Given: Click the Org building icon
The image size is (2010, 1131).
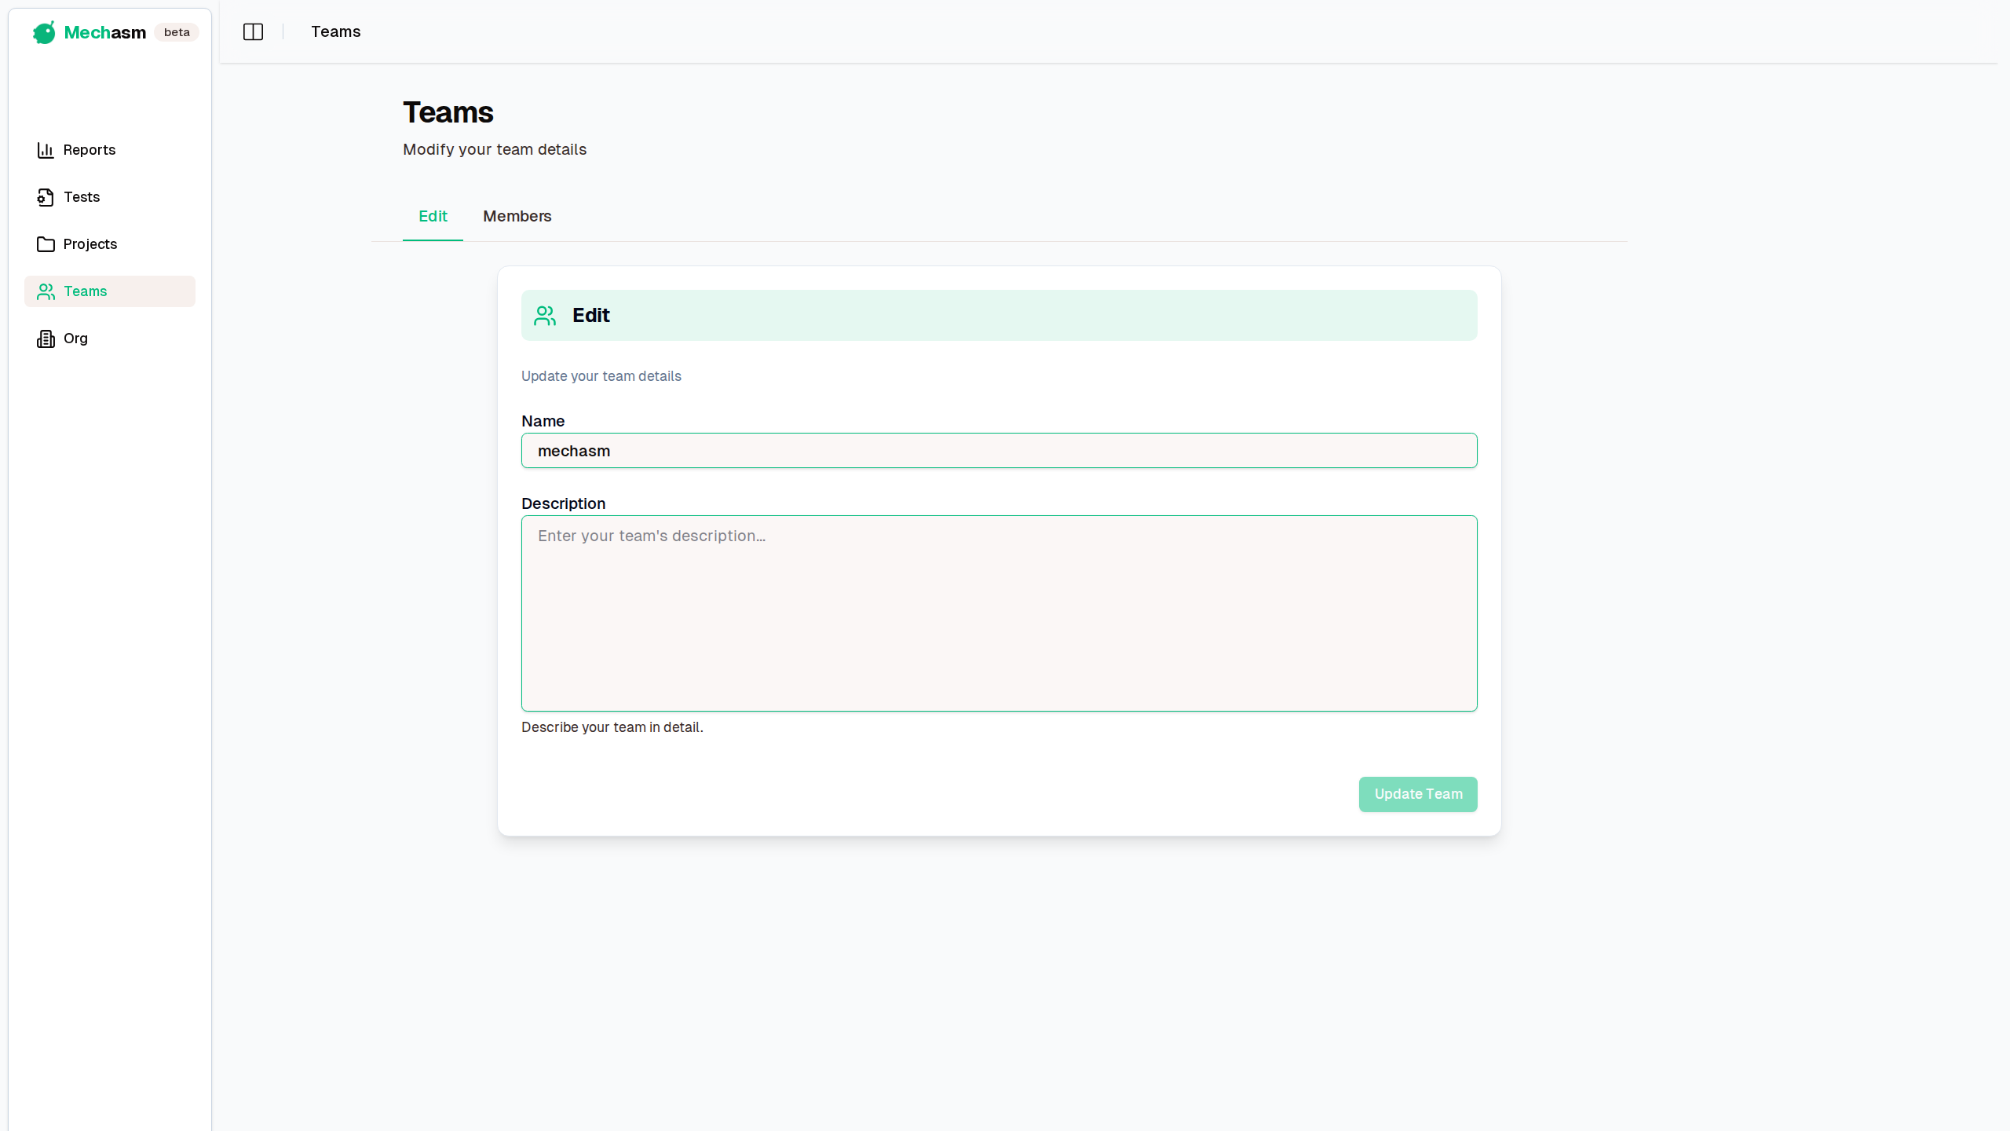Looking at the screenshot, I should pyautogui.click(x=46, y=339).
